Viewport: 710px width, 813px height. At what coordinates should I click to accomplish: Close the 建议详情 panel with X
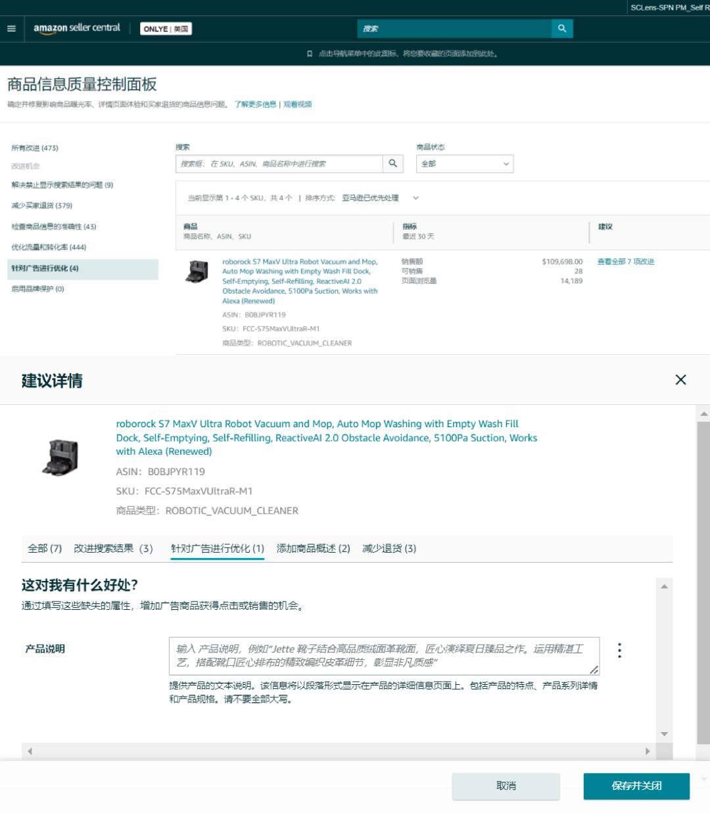680,380
